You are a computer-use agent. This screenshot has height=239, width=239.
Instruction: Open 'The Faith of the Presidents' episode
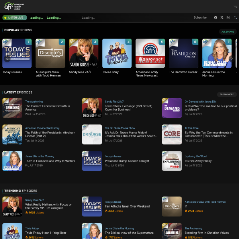click(50, 134)
